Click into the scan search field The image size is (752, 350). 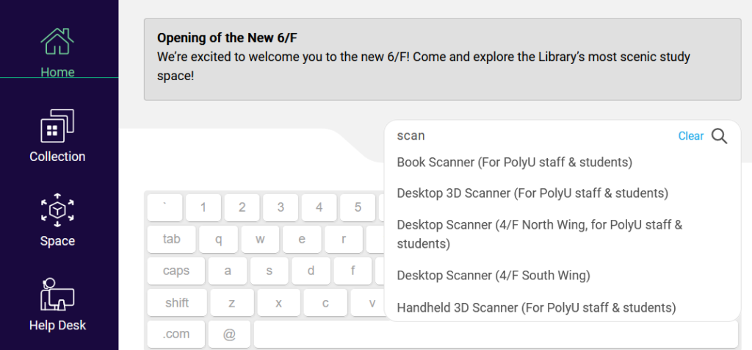[532, 136]
